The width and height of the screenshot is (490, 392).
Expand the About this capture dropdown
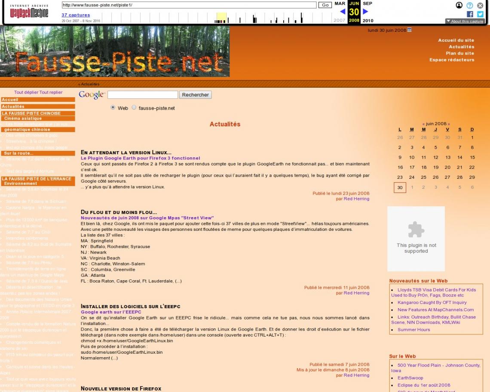click(465, 21)
